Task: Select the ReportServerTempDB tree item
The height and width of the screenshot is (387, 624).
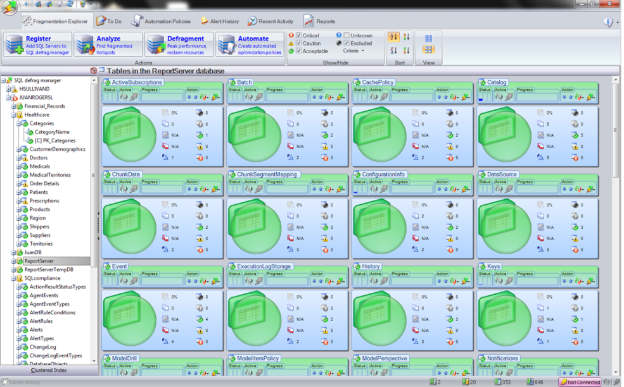Action: pos(48,269)
